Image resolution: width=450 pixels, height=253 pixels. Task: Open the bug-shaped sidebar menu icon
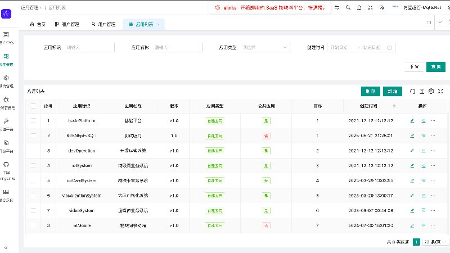coord(6,100)
